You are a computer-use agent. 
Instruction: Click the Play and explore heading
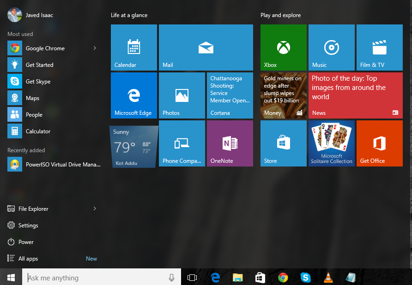pyautogui.click(x=281, y=15)
